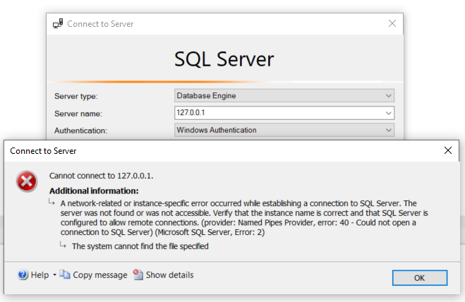
Task: Click the 'Server type:' label
Action: pyautogui.click(x=76, y=97)
